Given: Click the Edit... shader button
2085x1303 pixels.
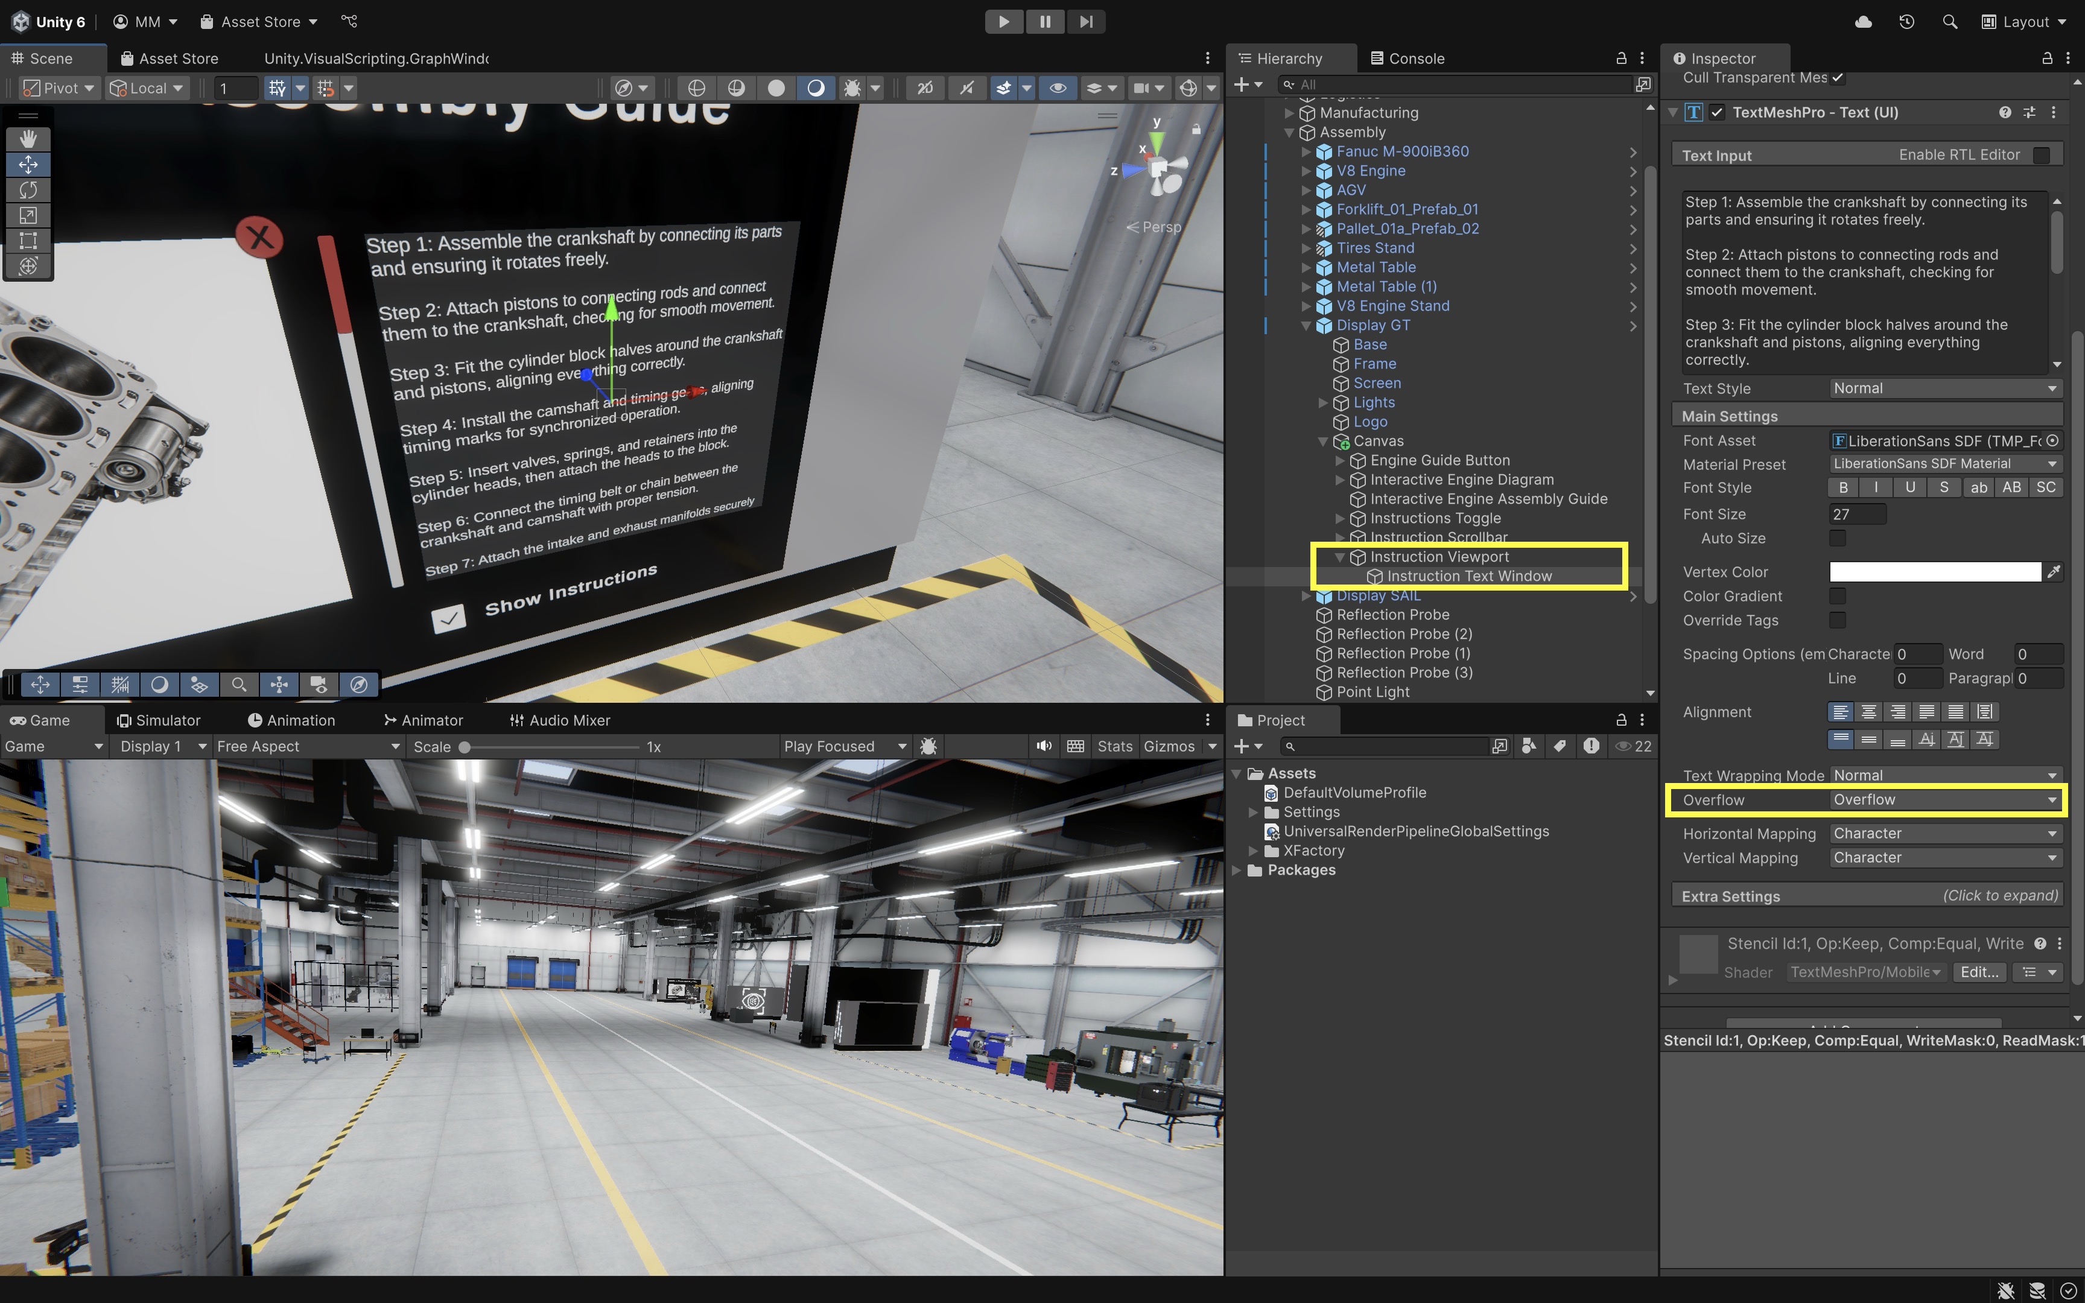Looking at the screenshot, I should pyautogui.click(x=1979, y=972).
